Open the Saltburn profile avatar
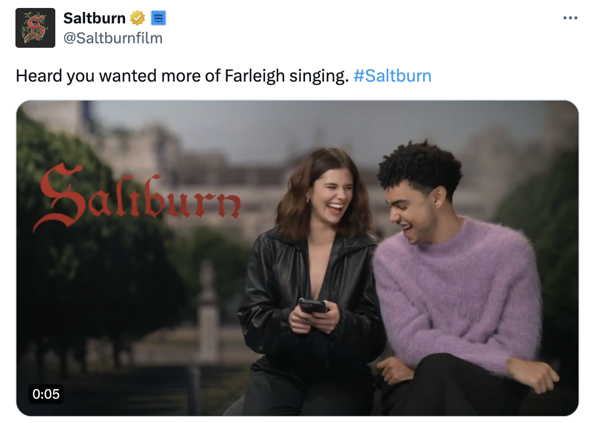The image size is (595, 423). pyautogui.click(x=35, y=28)
